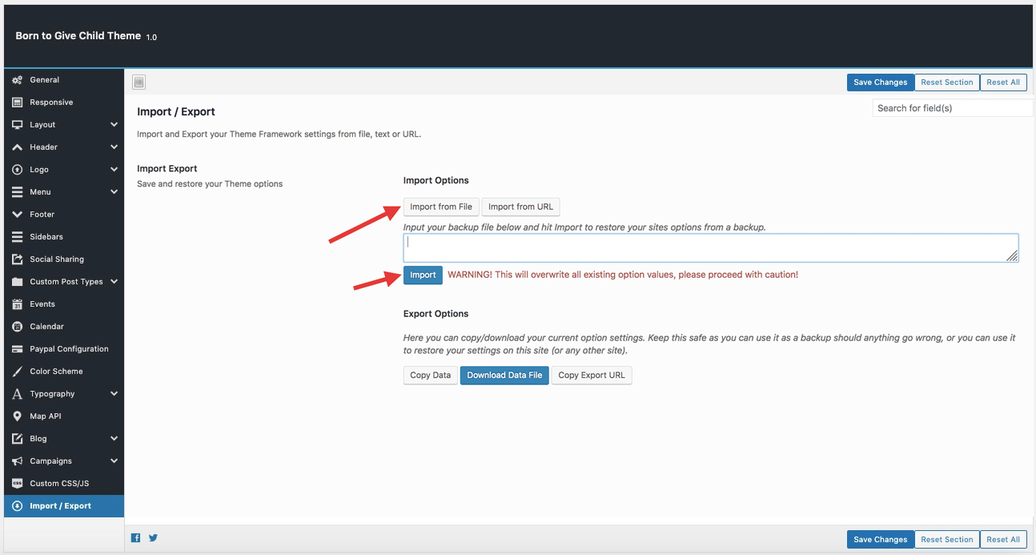Expand the Layout submenu arrow
The width and height of the screenshot is (1036, 555).
coord(114,125)
